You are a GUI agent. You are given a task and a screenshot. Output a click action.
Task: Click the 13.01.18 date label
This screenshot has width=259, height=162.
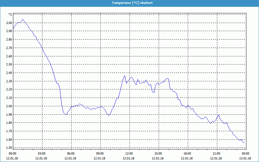pos(245,158)
